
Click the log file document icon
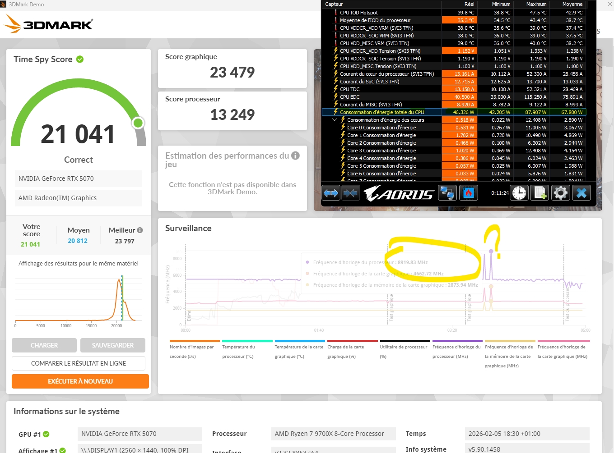click(540, 193)
